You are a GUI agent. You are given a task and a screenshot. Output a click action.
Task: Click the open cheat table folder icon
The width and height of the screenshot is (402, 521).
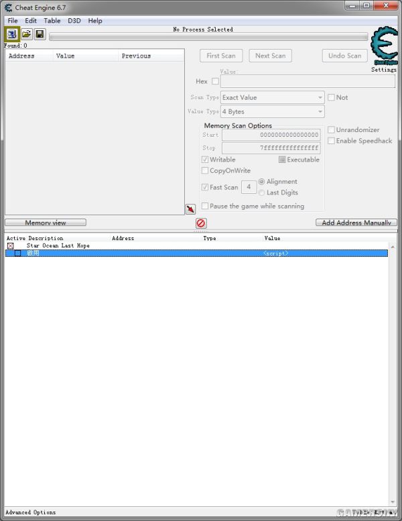[27, 34]
